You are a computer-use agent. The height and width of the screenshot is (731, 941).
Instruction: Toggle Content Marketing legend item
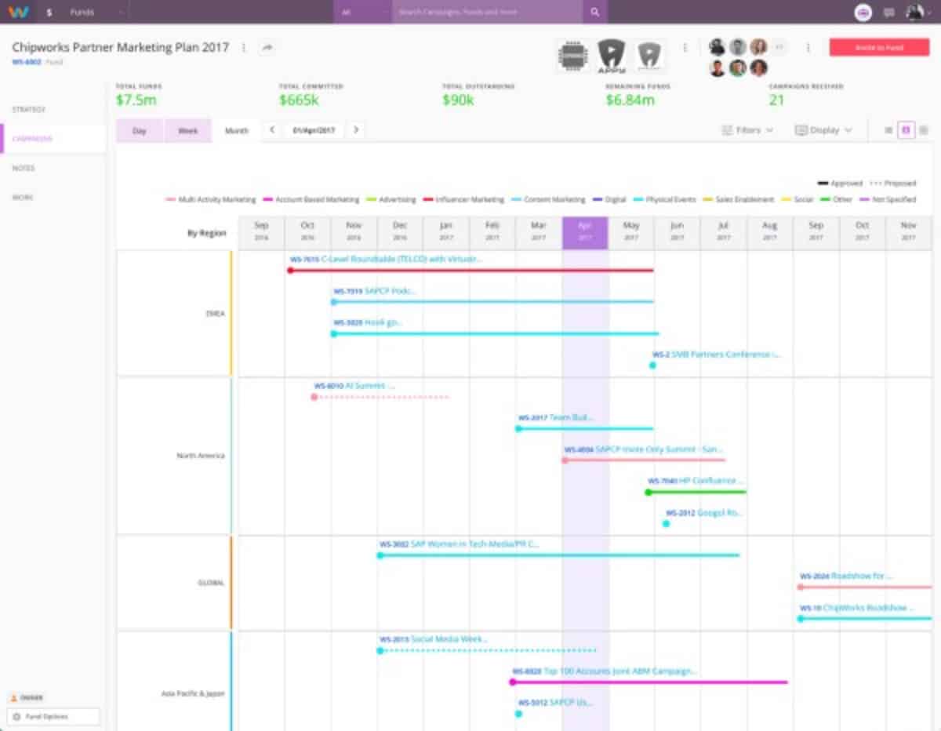548,200
